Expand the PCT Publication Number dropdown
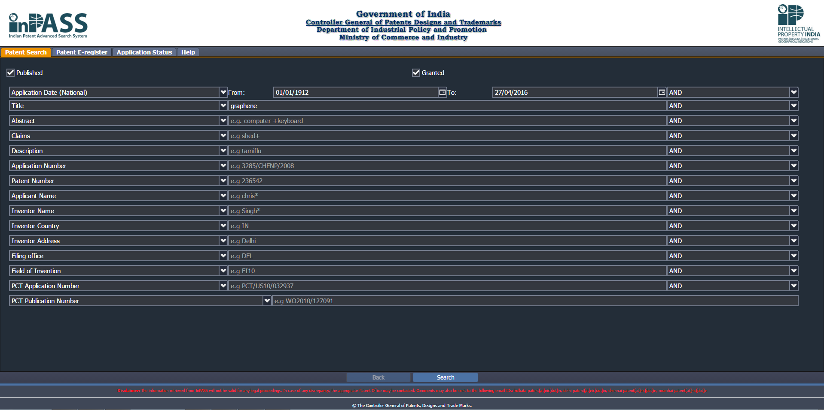Viewport: 824px width, 410px height. [267, 301]
